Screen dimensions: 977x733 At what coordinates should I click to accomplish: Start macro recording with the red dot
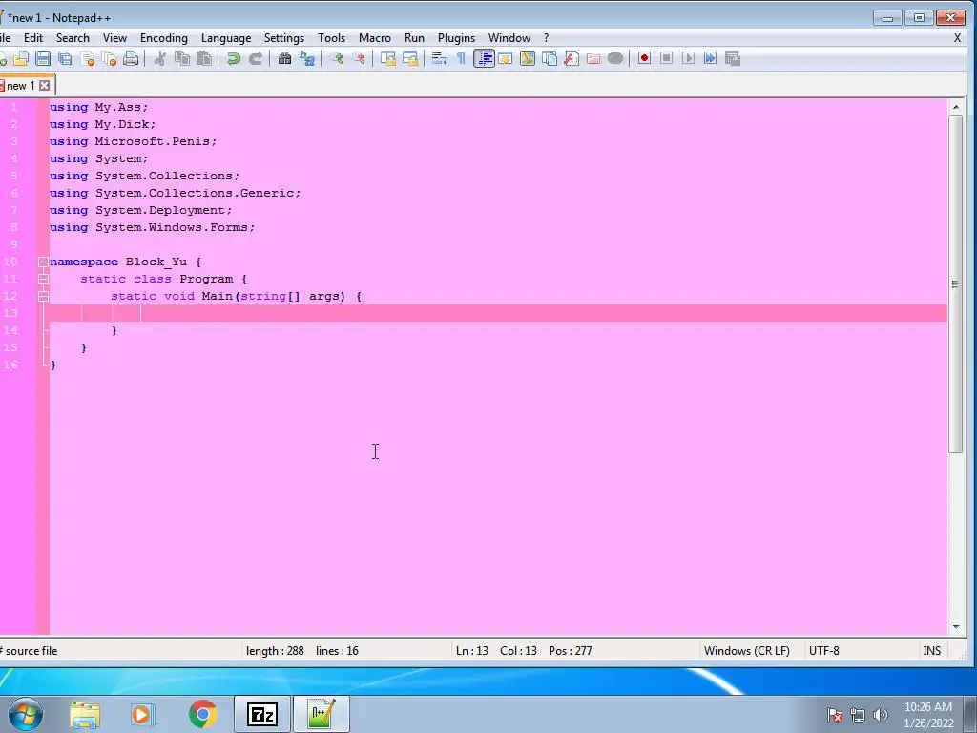tap(644, 58)
